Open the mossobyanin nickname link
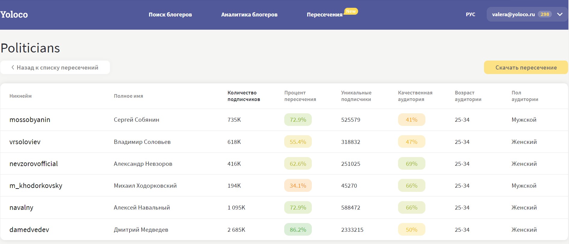Image resolution: width=569 pixels, height=244 pixels. point(30,120)
